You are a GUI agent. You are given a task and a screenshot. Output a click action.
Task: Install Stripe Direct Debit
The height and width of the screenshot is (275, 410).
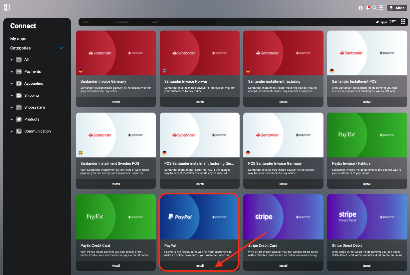[367, 266]
